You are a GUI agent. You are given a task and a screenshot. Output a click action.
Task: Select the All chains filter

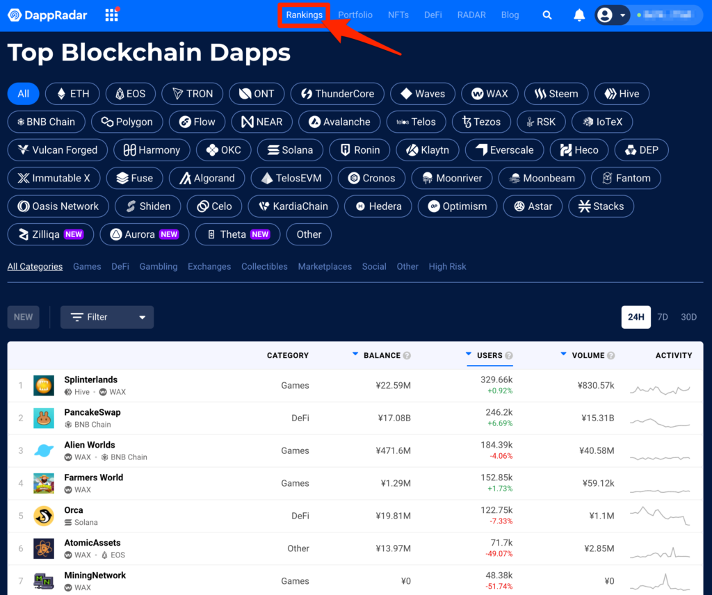pyautogui.click(x=23, y=94)
